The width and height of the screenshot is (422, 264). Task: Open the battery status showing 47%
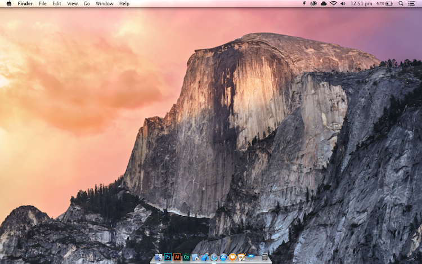[x=384, y=3]
